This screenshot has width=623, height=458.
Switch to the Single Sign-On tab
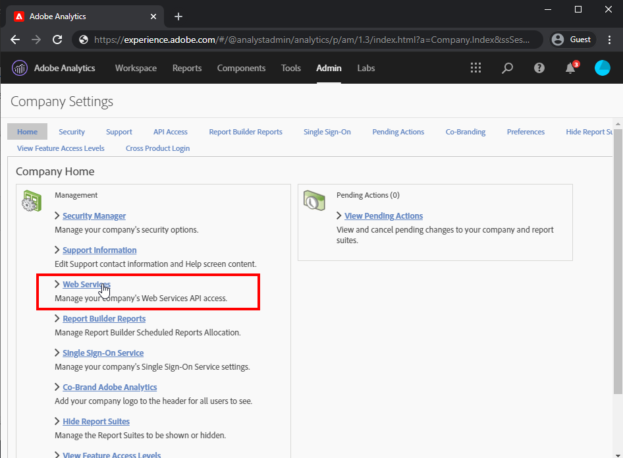click(x=327, y=132)
